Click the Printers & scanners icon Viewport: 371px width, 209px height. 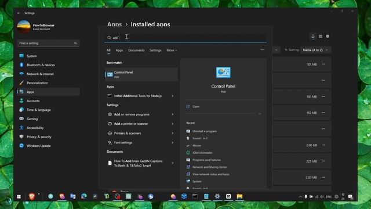110,133
